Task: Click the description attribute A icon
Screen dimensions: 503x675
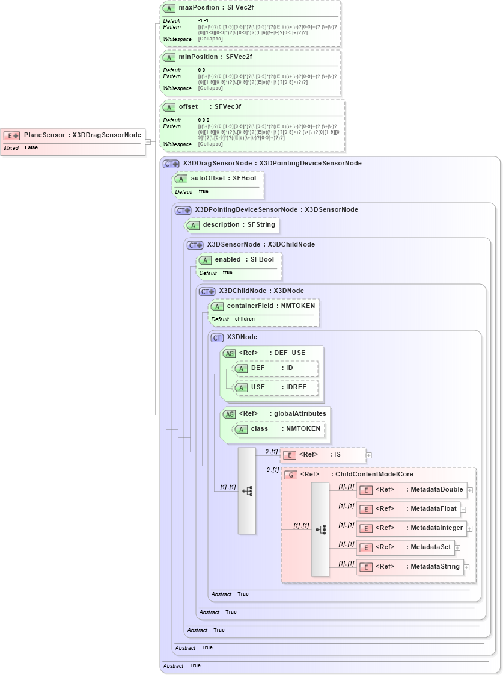Action: pos(193,226)
